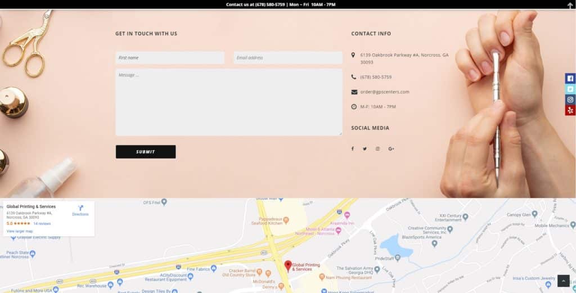Open Facebook from the side social bar
Screen dimensions: 576x293
pyautogui.click(x=570, y=78)
